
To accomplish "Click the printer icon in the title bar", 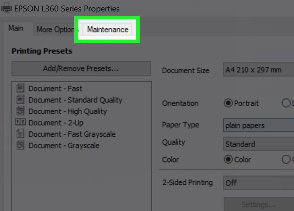I will click(6, 8).
